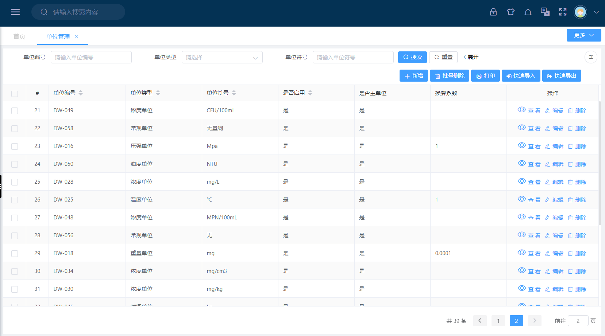The width and height of the screenshot is (605, 336).
Task: Click the page jump input
Action: (x=578, y=321)
